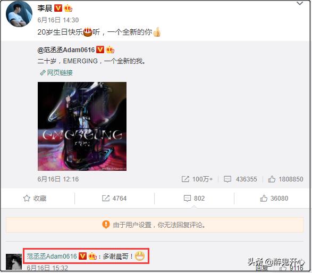Open the @范丞丞Adam0616 reposted author link
This screenshot has height=273, width=312.
click(x=66, y=50)
